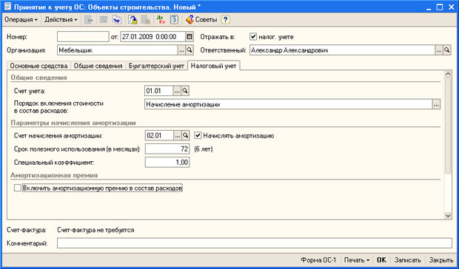Open the Действия dropdown menu
Image resolution: width=459 pixels, height=269 pixels.
(61, 20)
